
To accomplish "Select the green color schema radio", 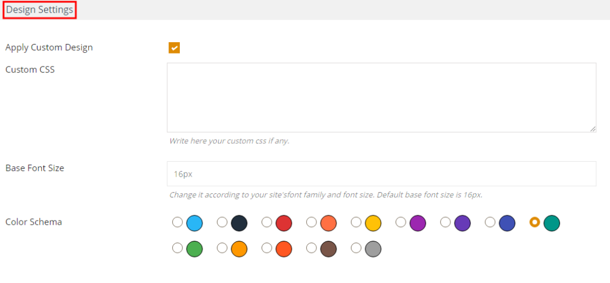I will point(178,248).
